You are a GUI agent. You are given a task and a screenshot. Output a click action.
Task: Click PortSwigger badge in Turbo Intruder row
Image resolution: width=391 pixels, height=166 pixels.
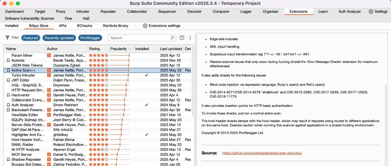[49, 75]
